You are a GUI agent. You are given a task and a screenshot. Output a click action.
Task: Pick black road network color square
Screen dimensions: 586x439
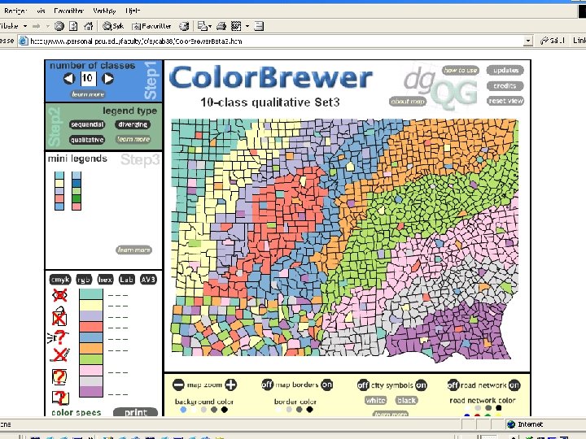(499, 408)
